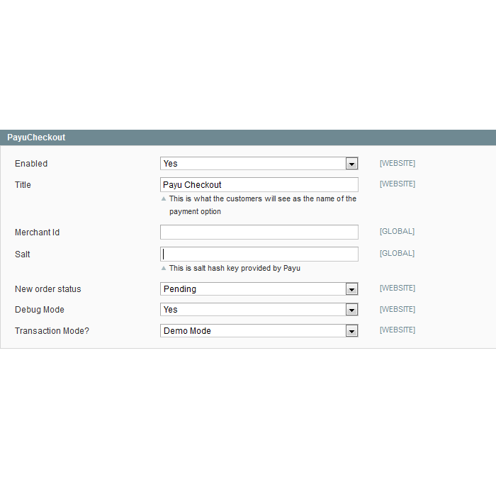Focus the Merchant Id field
496x482 pixels.
coord(259,232)
